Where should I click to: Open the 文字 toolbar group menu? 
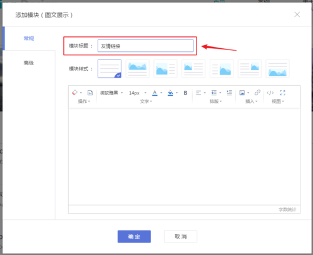coord(146,101)
